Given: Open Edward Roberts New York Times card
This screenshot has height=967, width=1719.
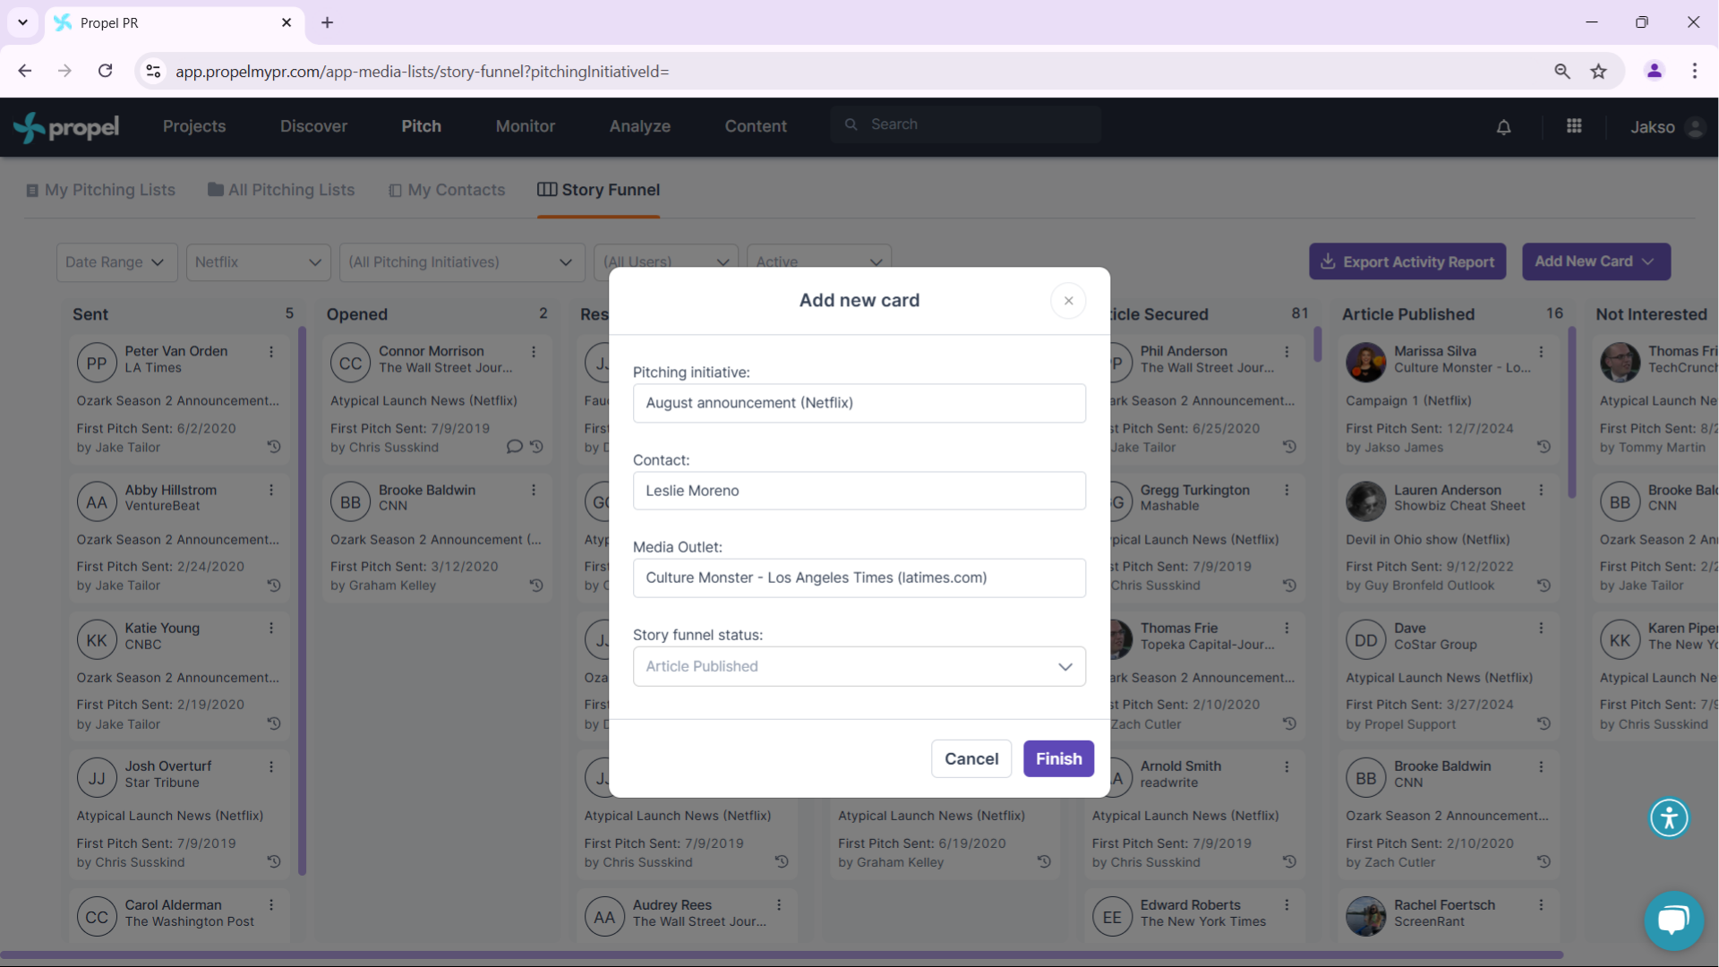Looking at the screenshot, I should [x=1195, y=915].
